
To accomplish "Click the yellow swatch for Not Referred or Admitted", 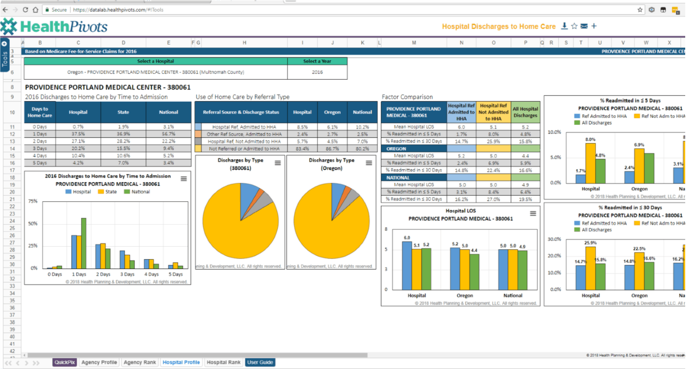I will (x=198, y=148).
